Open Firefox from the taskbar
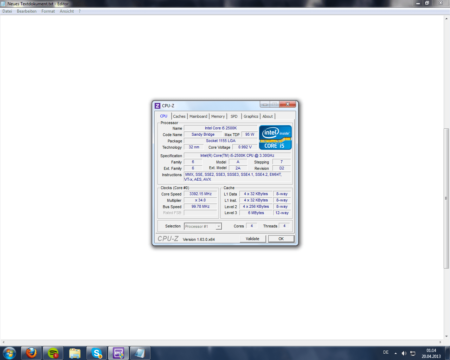This screenshot has height=360, width=450. 31,353
